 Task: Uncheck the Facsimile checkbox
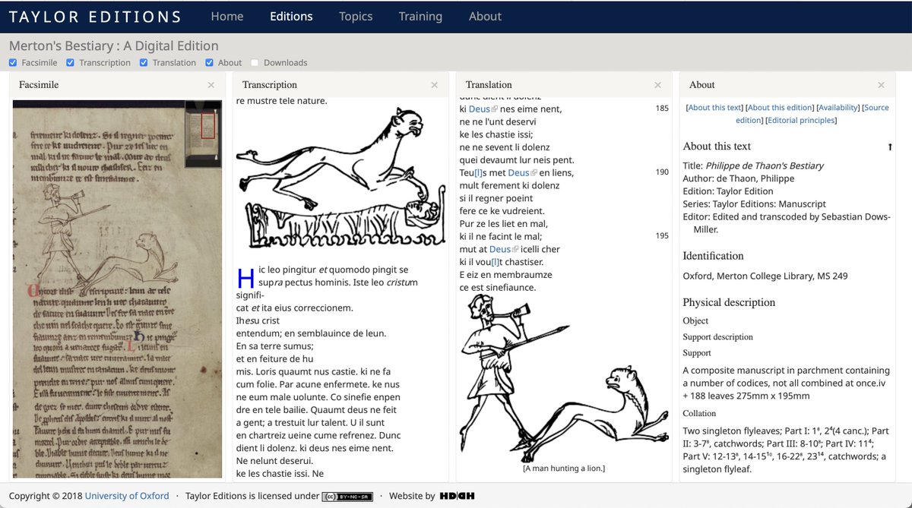pyautogui.click(x=13, y=62)
